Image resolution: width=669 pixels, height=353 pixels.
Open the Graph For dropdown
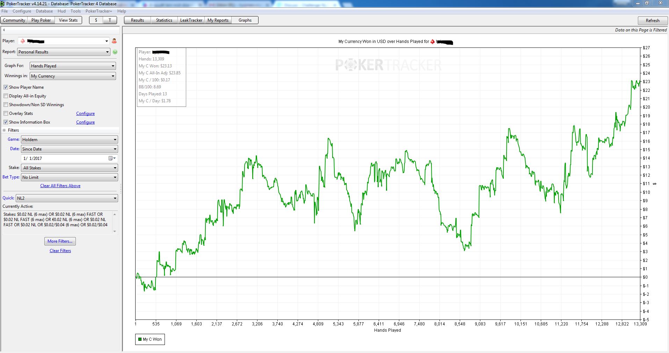[x=73, y=66]
